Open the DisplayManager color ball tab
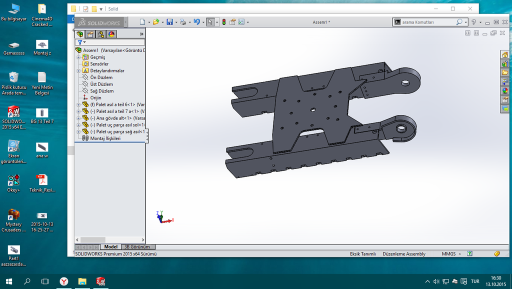512x289 pixels. (x=111, y=34)
